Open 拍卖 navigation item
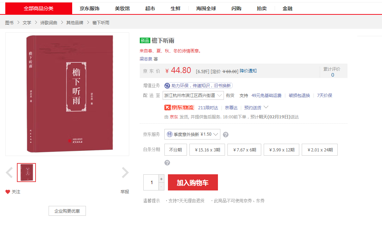This screenshot has width=382, height=227. 262,8
